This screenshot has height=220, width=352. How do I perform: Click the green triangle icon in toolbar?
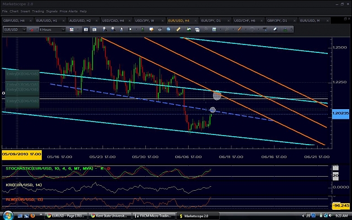(x=285, y=29)
